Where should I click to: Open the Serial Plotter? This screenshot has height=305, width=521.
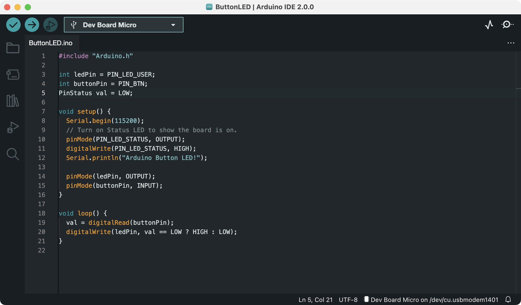click(x=489, y=25)
